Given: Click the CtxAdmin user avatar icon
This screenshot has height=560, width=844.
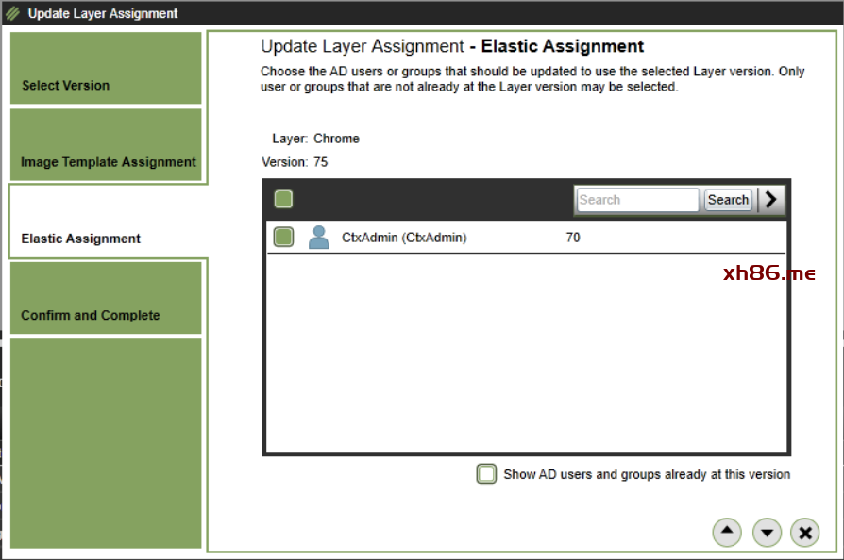Looking at the screenshot, I should click(319, 238).
